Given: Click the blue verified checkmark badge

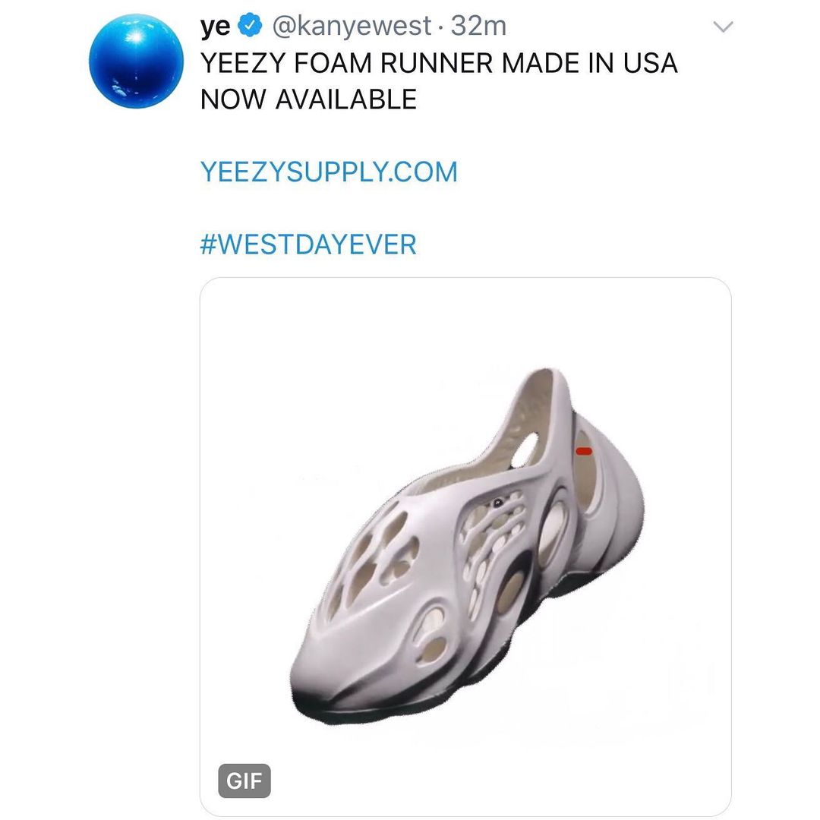Looking at the screenshot, I should click(x=249, y=27).
